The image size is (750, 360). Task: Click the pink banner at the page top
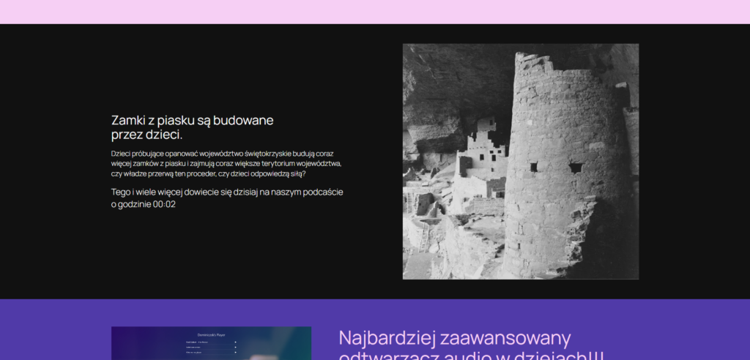375,12
